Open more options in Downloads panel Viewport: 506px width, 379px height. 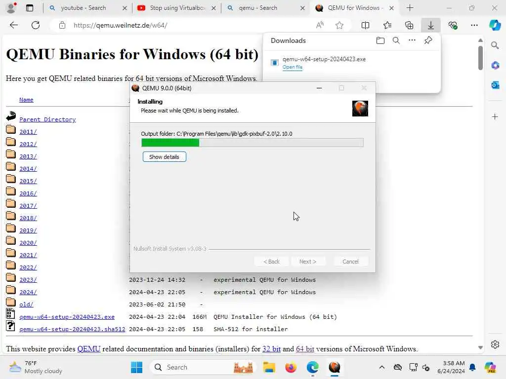pos(412,40)
